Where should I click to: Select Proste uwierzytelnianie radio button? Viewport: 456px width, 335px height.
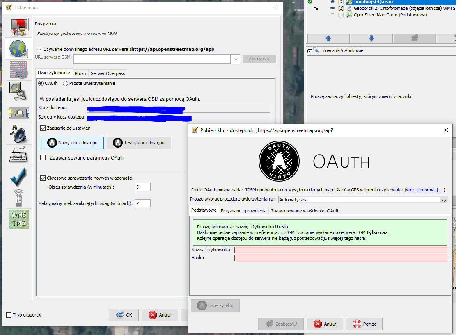point(65,83)
